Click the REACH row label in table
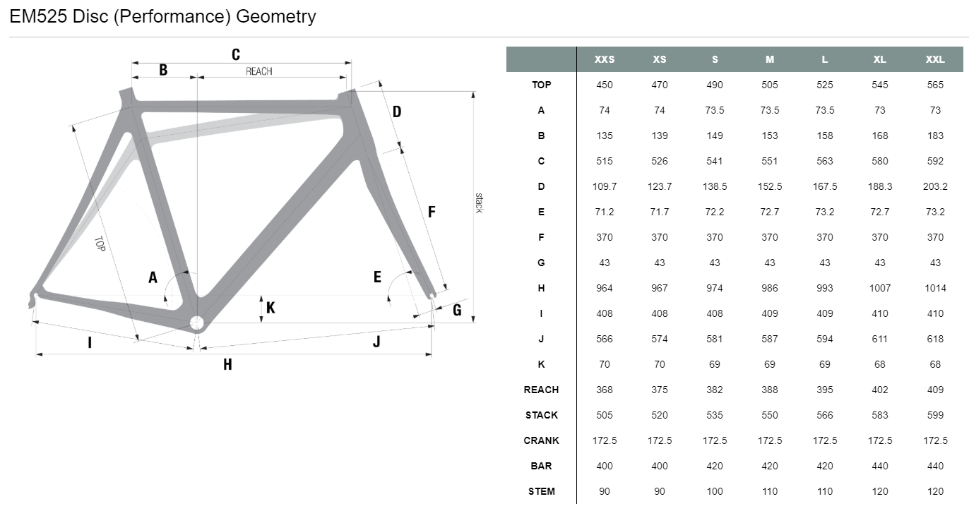This screenshot has height=511, width=969. 541,390
